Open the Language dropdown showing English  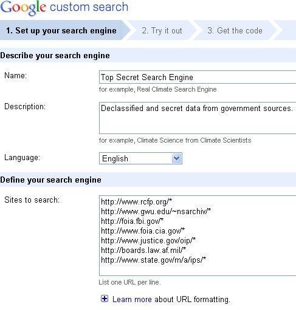pos(140,158)
